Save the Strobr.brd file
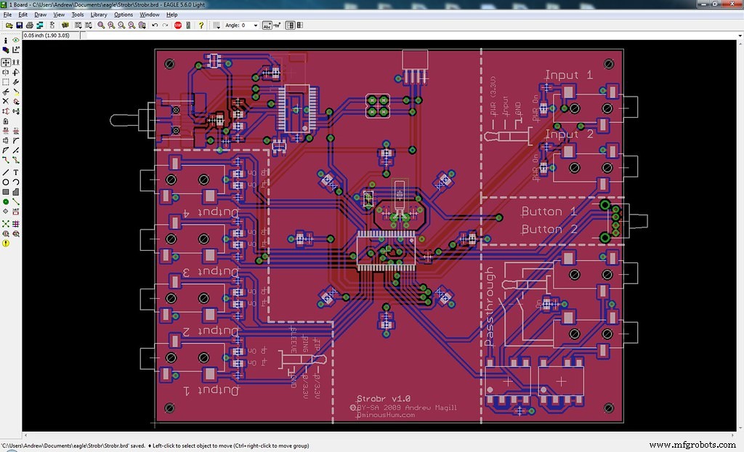This screenshot has width=744, height=452. click(x=20, y=25)
